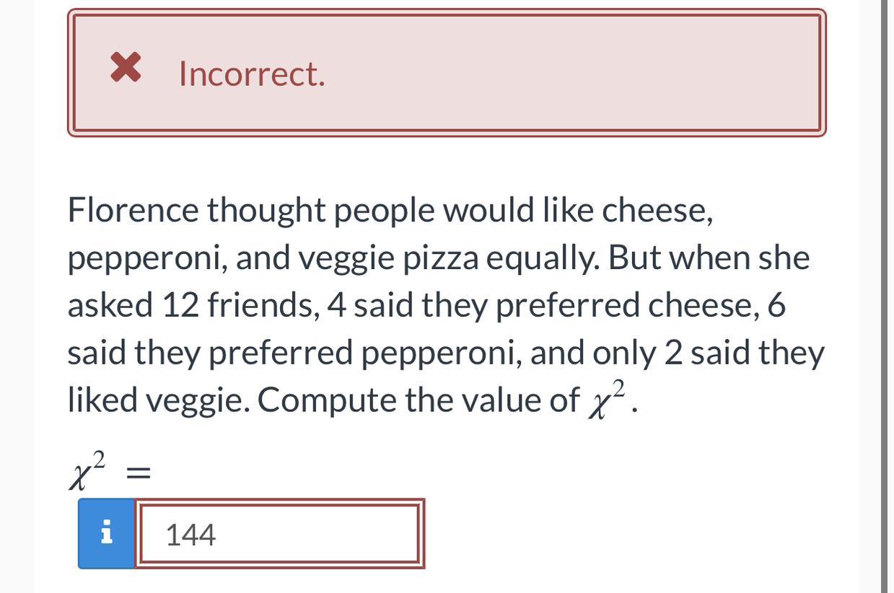This screenshot has height=593, width=894.
Task: Click the number 4 before "said they preferred cheese"
Action: click(x=336, y=305)
